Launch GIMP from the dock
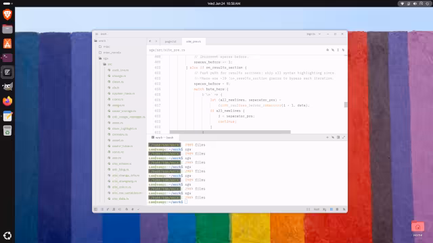This screenshot has width=433, height=243. point(7,87)
